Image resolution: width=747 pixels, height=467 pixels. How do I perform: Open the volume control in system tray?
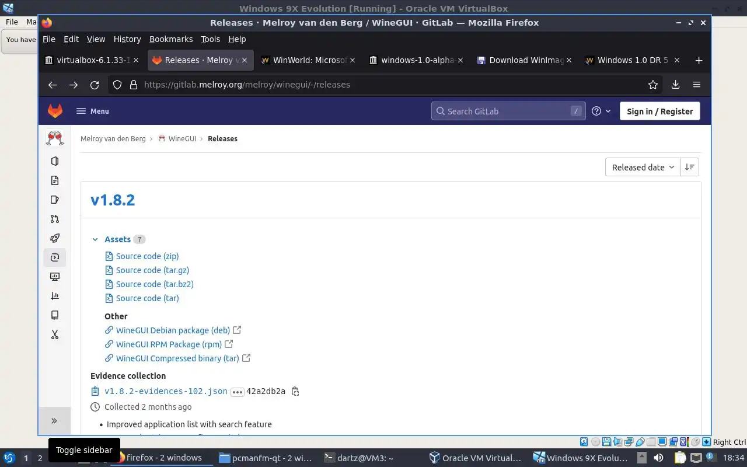pyautogui.click(x=658, y=458)
